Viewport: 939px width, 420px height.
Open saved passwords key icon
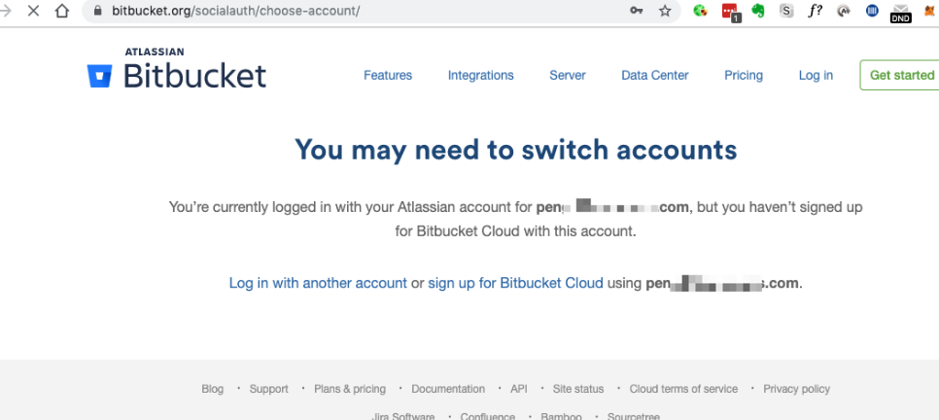[x=636, y=11]
